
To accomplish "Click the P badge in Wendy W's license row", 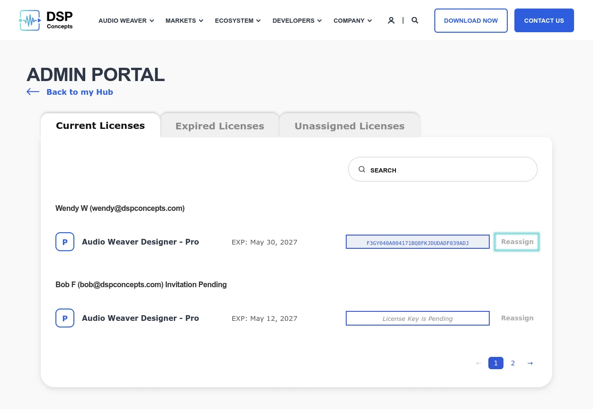I will 65,242.
